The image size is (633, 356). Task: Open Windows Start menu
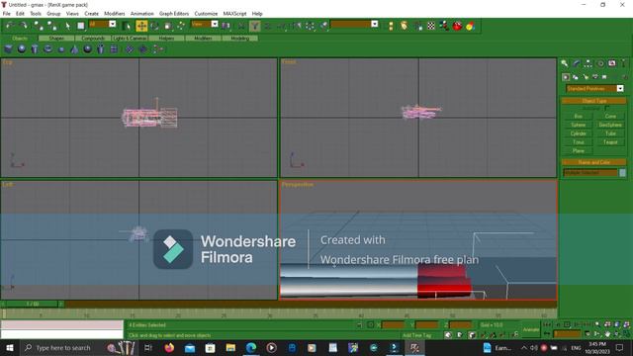pyautogui.click(x=9, y=348)
